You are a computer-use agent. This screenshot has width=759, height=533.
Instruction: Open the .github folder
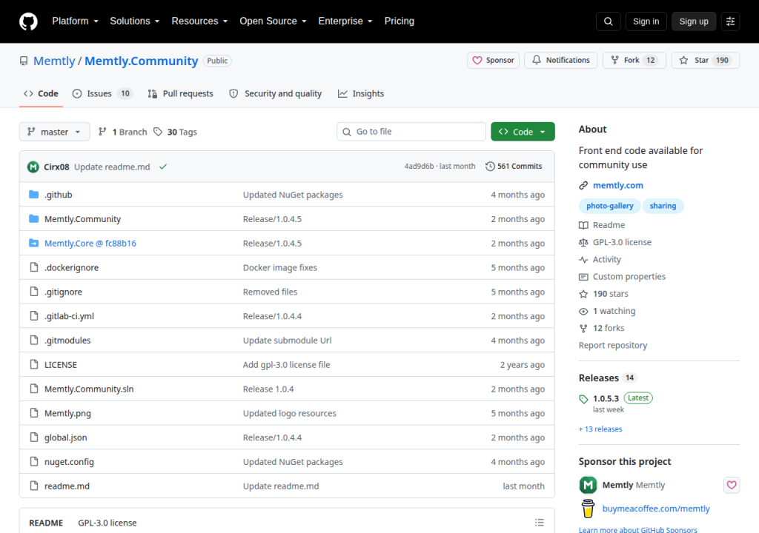[58, 195]
